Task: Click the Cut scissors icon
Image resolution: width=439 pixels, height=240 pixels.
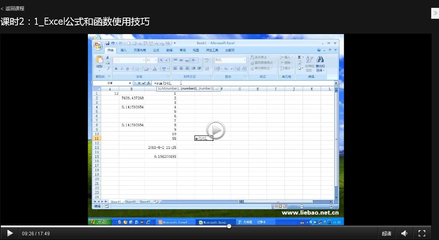Action: [x=107, y=57]
